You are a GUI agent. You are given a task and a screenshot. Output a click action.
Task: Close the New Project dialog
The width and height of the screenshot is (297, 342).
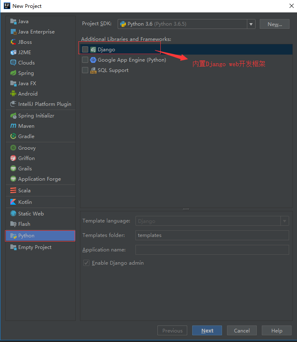[x=292, y=6]
